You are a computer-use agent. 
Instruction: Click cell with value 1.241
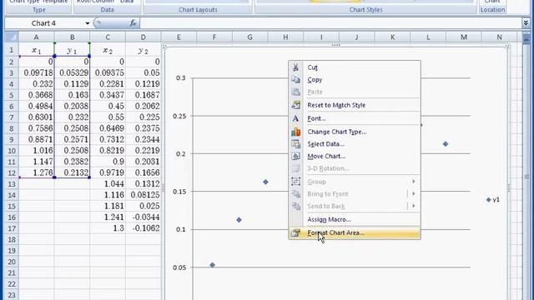pos(108,217)
